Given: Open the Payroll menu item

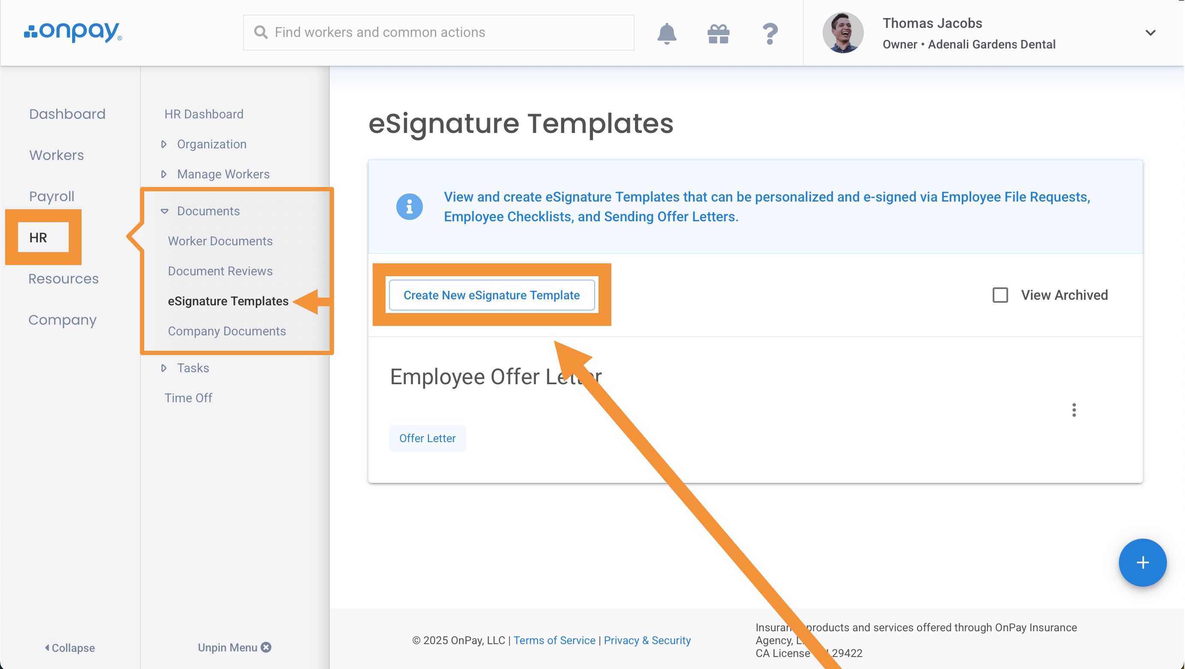Looking at the screenshot, I should 52,196.
